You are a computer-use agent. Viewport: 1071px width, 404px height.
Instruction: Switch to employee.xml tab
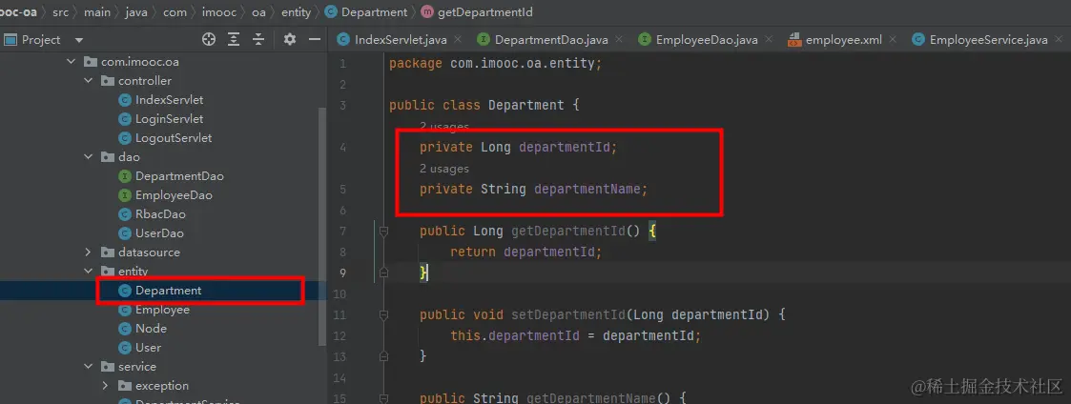point(844,40)
